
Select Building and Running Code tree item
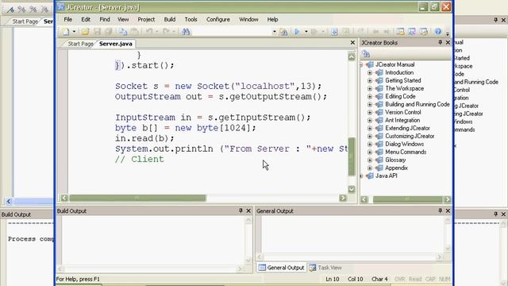(x=418, y=104)
